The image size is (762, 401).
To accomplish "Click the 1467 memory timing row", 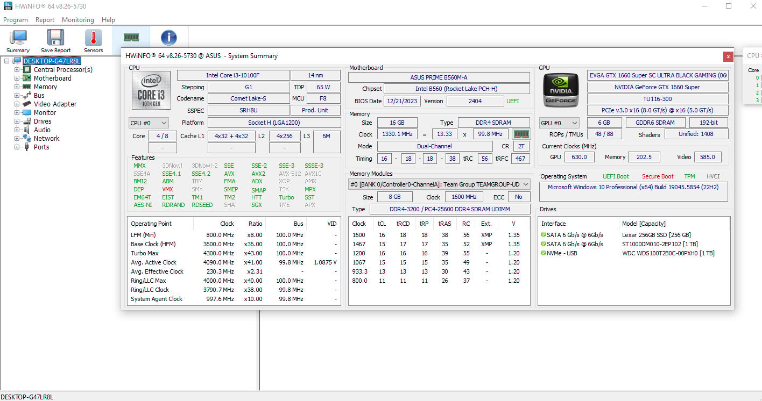I will tap(438, 244).
